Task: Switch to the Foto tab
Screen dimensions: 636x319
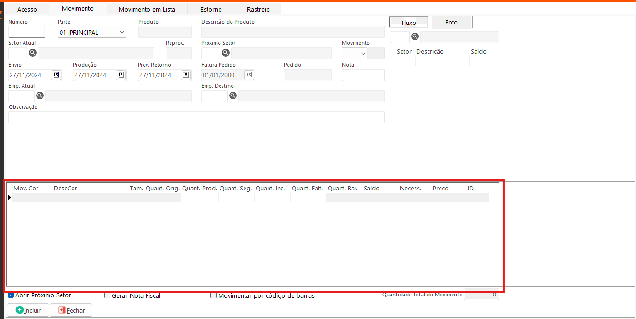Action: (x=451, y=23)
